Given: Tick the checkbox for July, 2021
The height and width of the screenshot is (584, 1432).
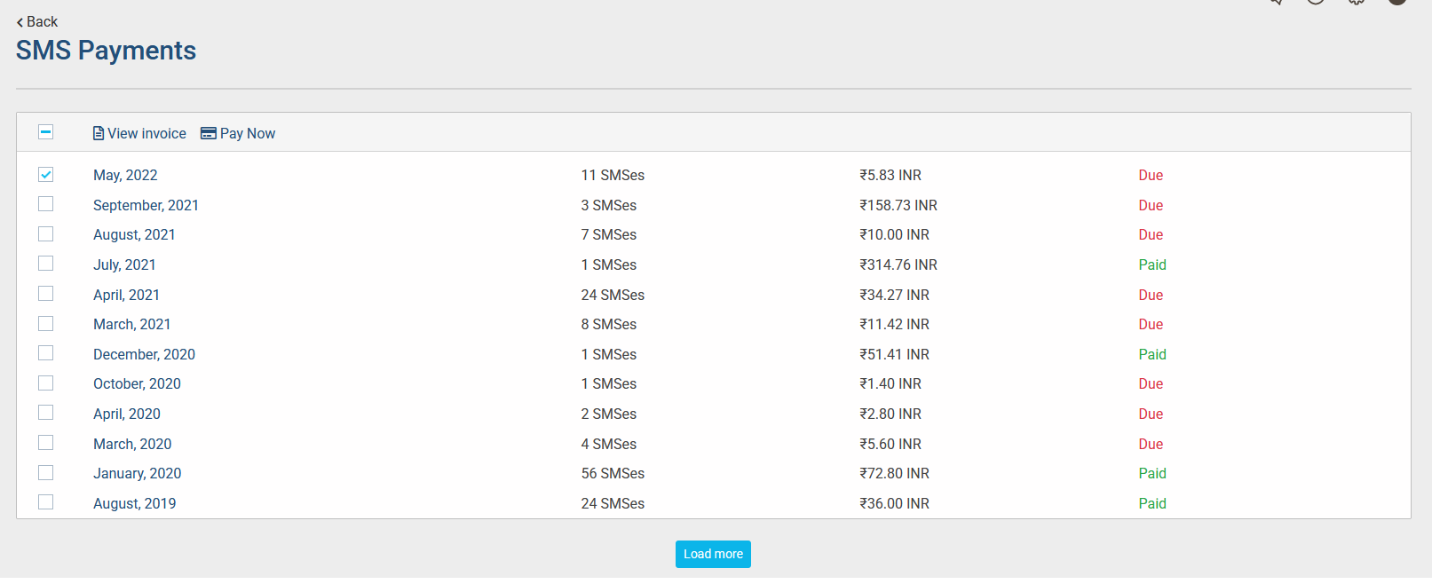Looking at the screenshot, I should tap(46, 264).
